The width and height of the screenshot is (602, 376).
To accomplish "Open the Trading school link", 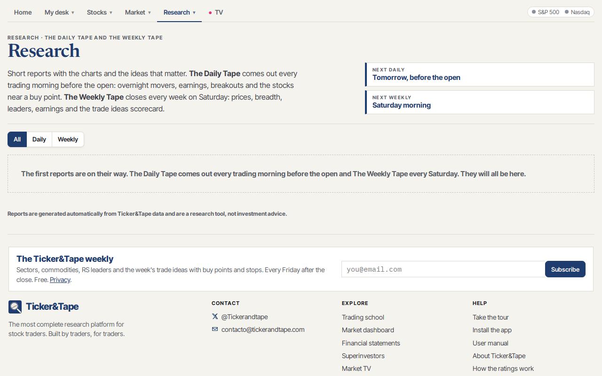I will [363, 317].
